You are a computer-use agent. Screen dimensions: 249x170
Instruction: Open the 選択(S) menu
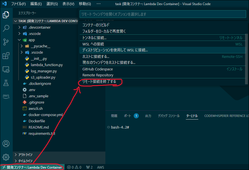pyautogui.click(x=52, y=4)
